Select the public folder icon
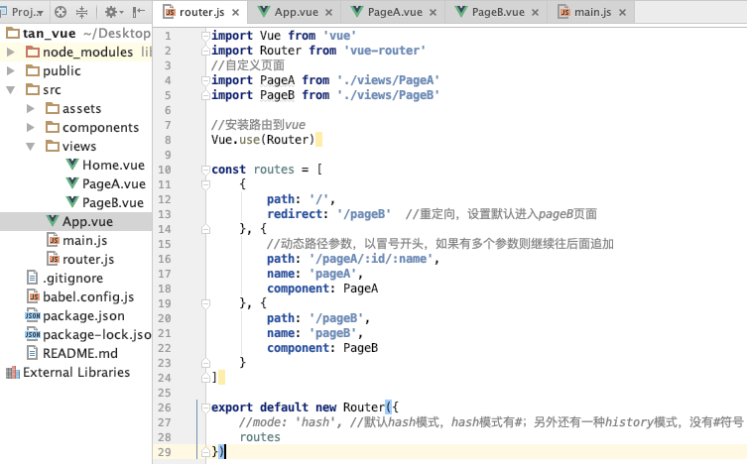Image resolution: width=747 pixels, height=464 pixels. (33, 70)
